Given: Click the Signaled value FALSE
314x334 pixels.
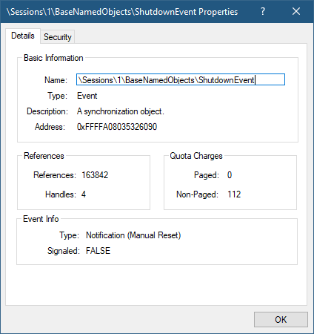Looking at the screenshot, I should click(x=98, y=251).
